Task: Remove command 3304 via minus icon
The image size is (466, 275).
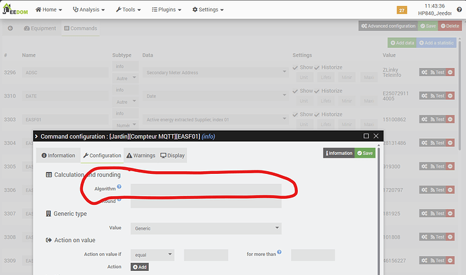Action: pyautogui.click(x=450, y=143)
